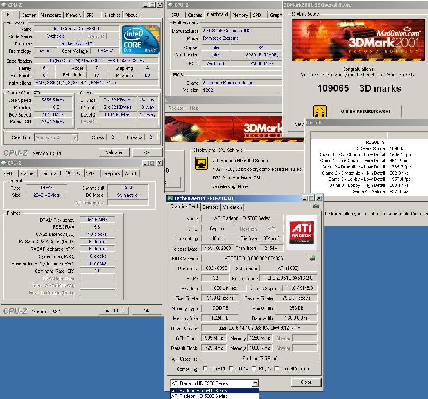Open the SPD tab in top-left CPU-Z
This screenshot has width=428, height=399.
[x=90, y=15]
